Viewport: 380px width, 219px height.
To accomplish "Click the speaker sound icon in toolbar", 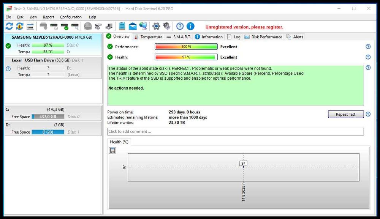I will 167,26.
